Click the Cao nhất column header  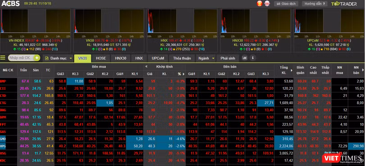point(313,70)
